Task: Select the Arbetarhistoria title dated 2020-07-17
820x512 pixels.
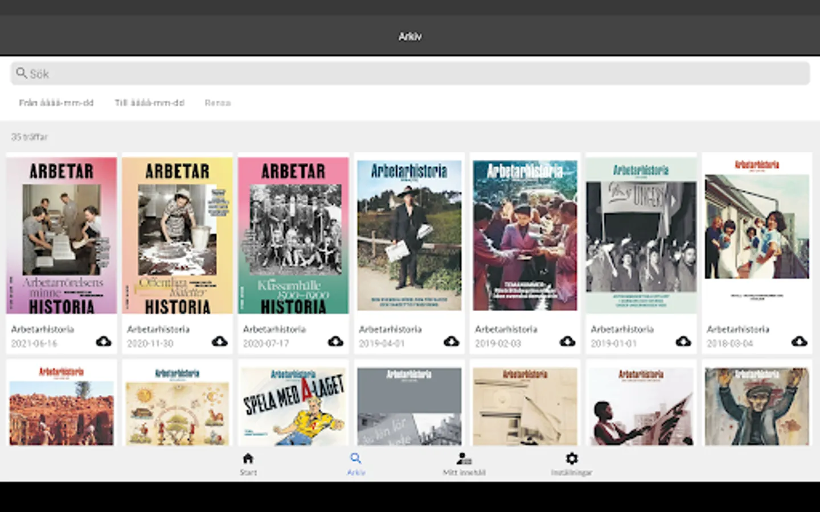Action: (x=274, y=329)
